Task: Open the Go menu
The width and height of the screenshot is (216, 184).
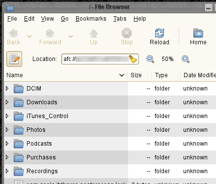Action: coord(65,19)
